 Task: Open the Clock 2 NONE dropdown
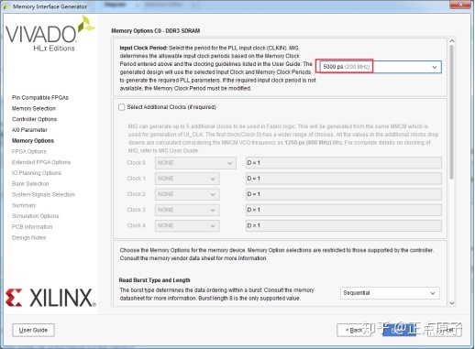click(x=187, y=194)
